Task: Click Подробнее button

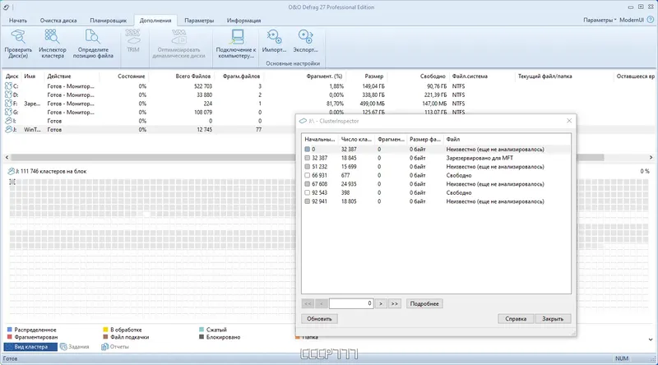Action: pos(424,303)
